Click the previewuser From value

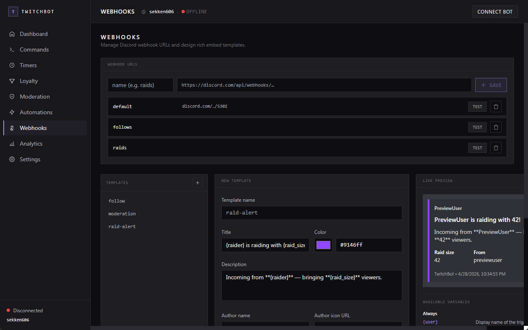click(x=488, y=260)
